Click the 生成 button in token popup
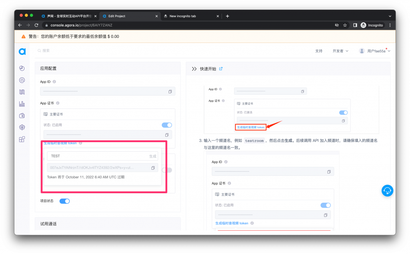410x254 pixels. [153, 156]
